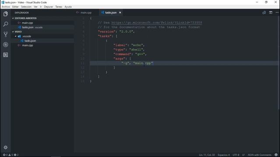Split the editor with split icon

271,13
